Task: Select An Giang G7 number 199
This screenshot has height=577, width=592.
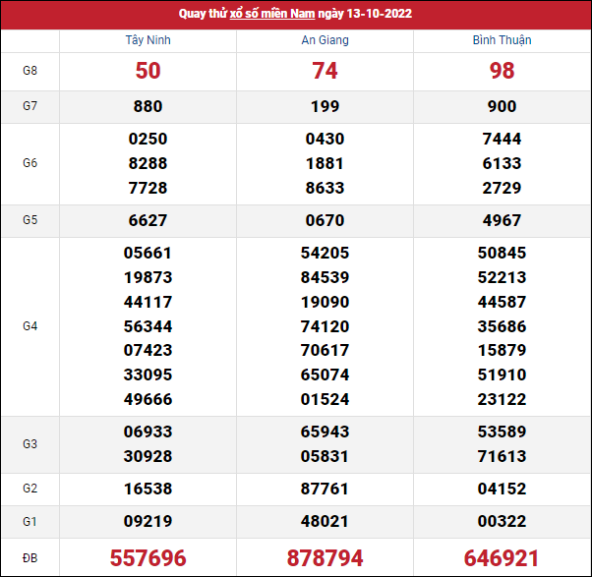Action: pyautogui.click(x=325, y=106)
